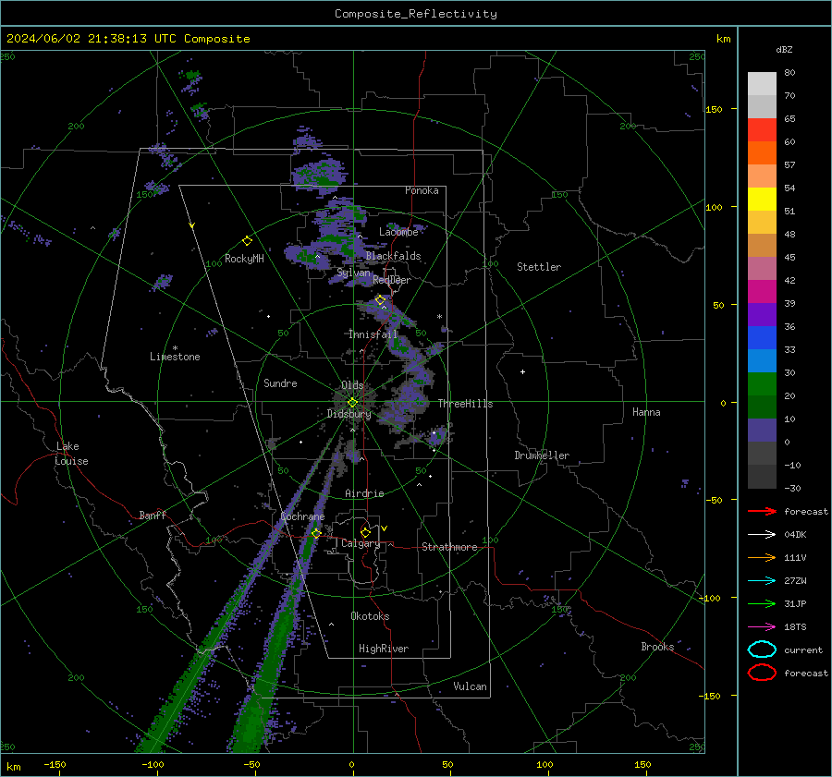Click the ThreeHills town label
Screen dimensions: 832x777
pyautogui.click(x=465, y=404)
